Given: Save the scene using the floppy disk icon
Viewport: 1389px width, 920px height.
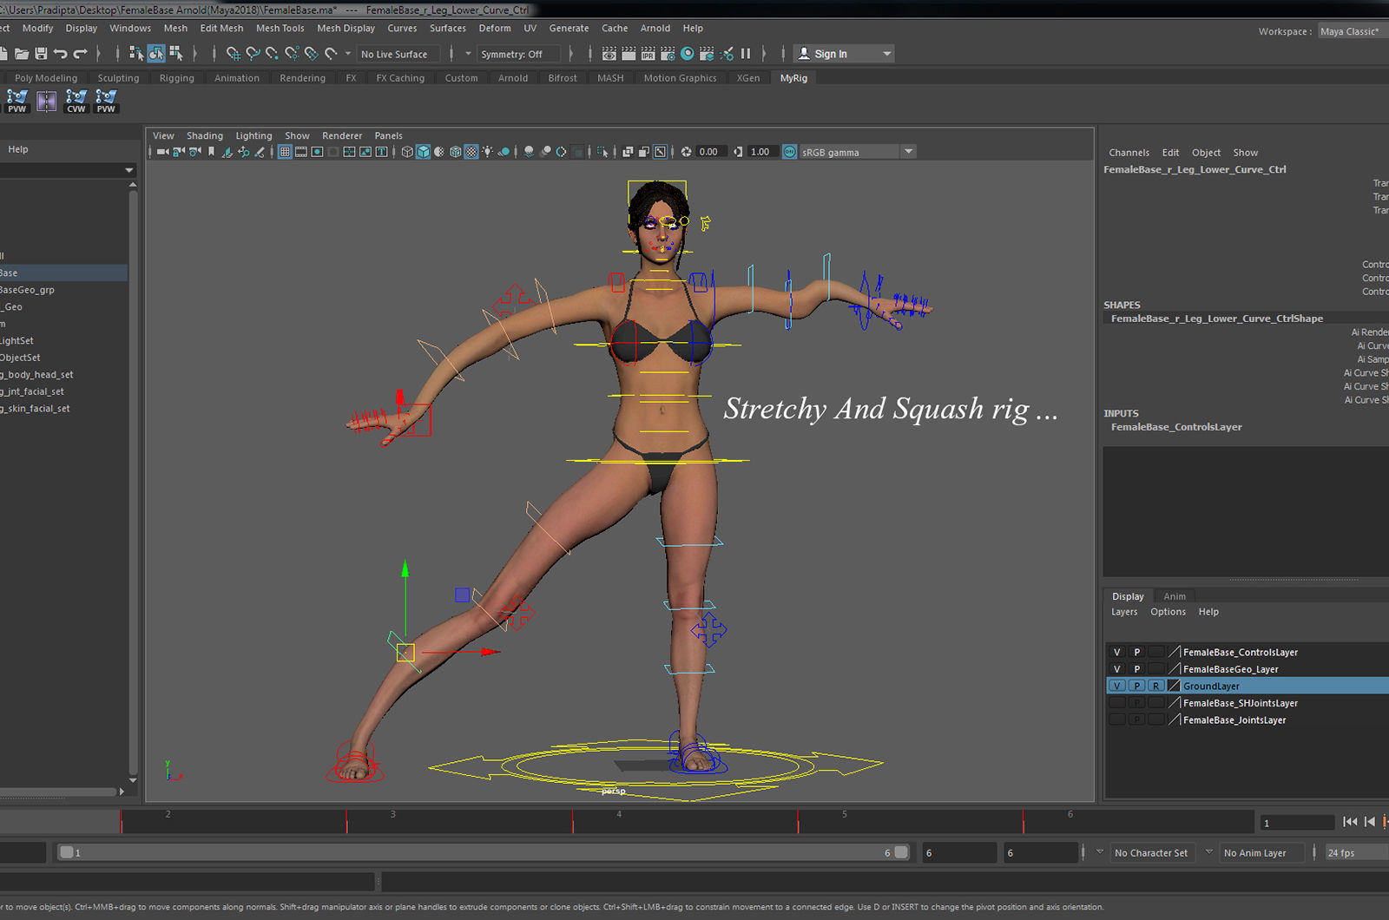Looking at the screenshot, I should click(41, 54).
